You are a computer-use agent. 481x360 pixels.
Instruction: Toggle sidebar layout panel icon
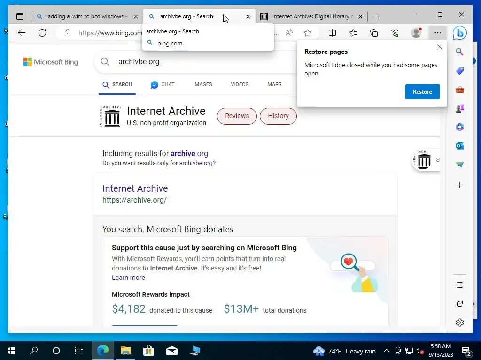pos(459,285)
